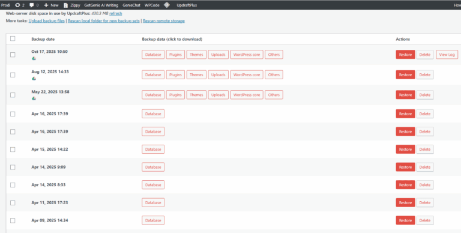Image resolution: width=461 pixels, height=233 pixels.
Task: Click Google Drive icon under Oct 17, 2025 backup
Action: click(x=34, y=58)
